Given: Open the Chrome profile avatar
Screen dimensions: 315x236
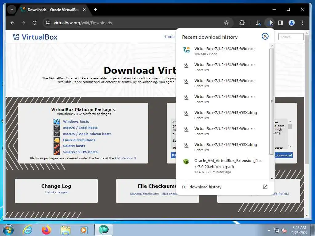Looking at the screenshot, I should (292, 23).
